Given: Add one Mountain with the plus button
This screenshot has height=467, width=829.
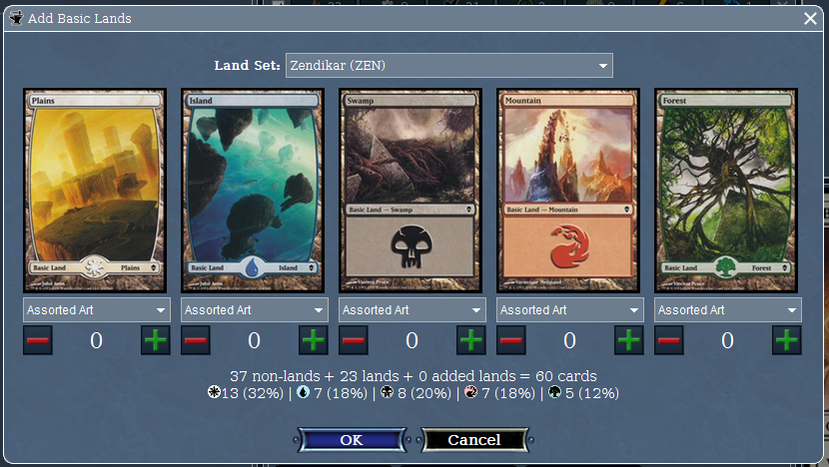Looking at the screenshot, I should tap(629, 340).
